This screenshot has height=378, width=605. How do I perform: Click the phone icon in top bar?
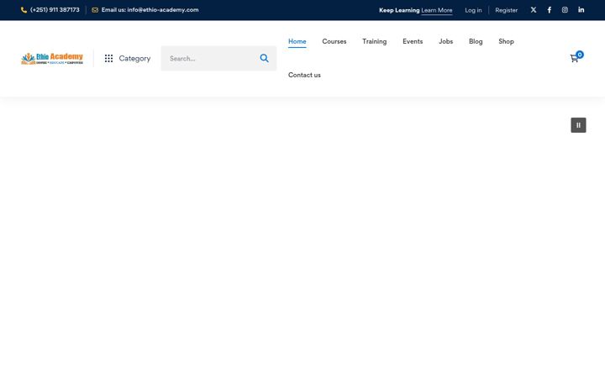(x=24, y=10)
